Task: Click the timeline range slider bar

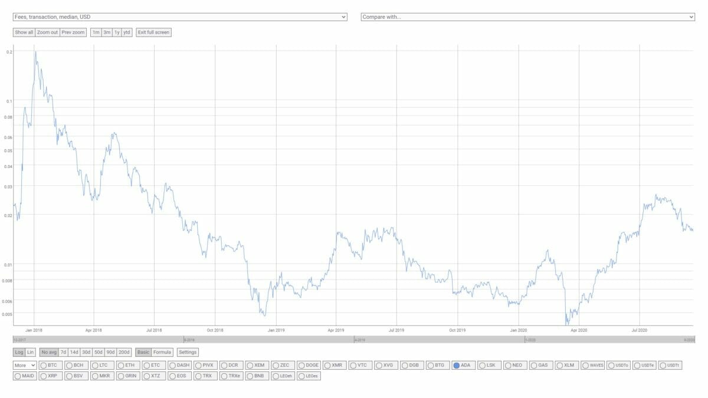Action: (353, 340)
